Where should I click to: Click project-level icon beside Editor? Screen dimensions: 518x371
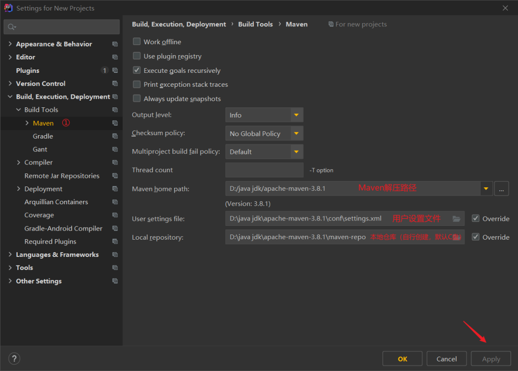point(115,57)
